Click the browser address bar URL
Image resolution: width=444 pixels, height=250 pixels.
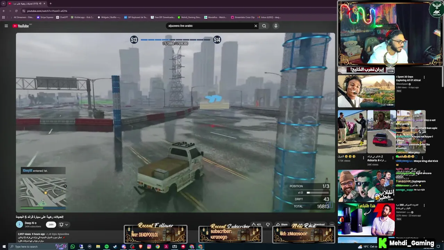click(x=47, y=11)
